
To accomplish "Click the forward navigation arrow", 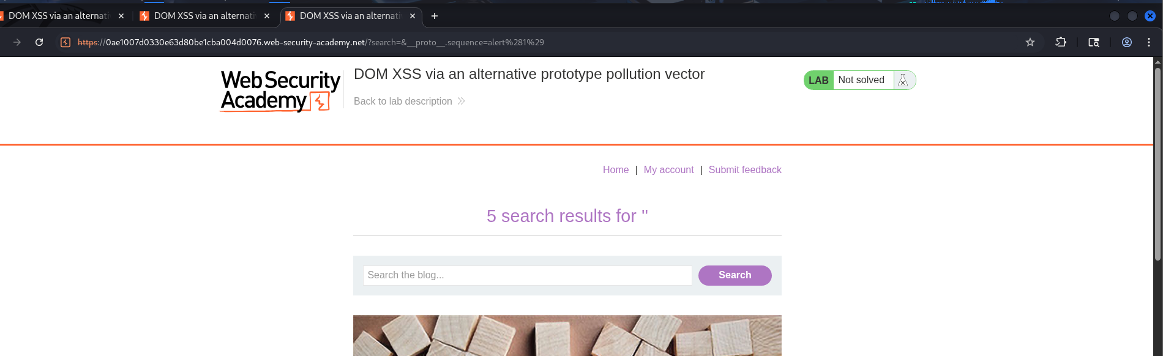I will tap(17, 42).
